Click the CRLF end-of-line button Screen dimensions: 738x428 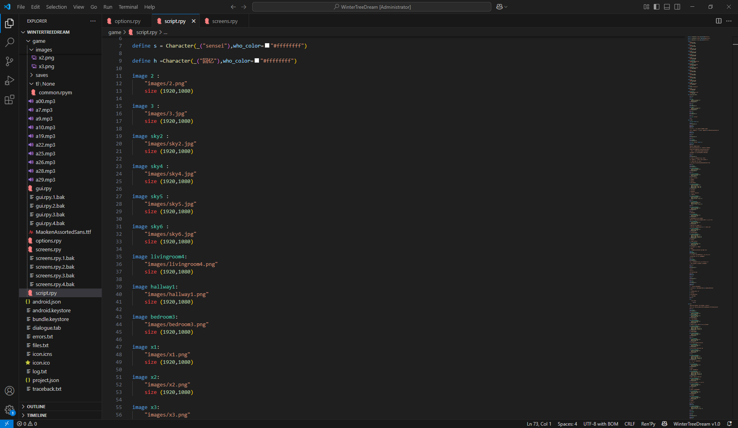click(630, 424)
